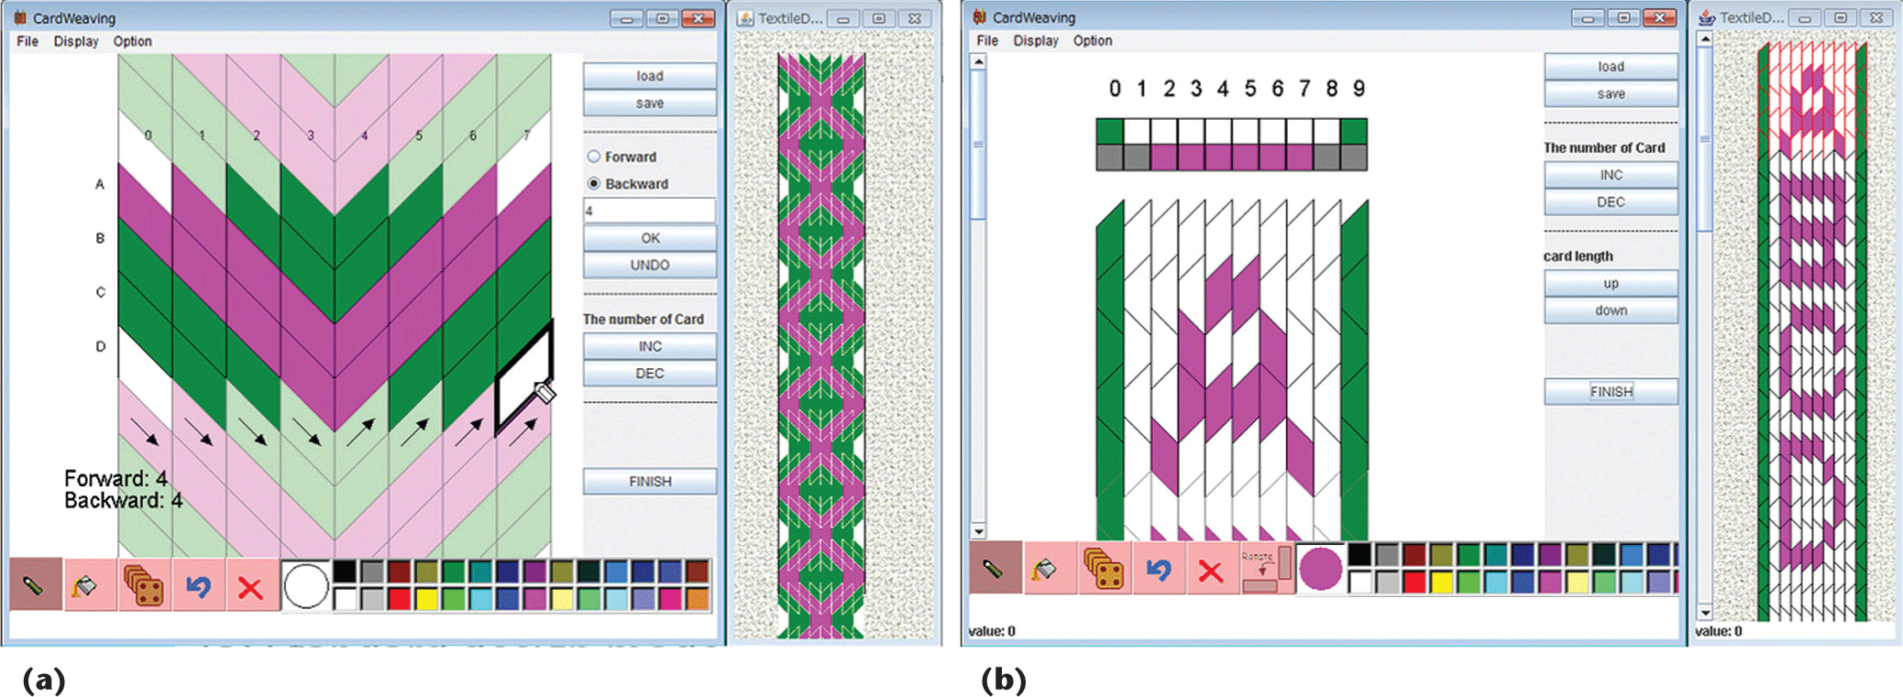Click the stacked cards icon in window (b)
The height and width of the screenshot is (697, 1903).
(1104, 570)
